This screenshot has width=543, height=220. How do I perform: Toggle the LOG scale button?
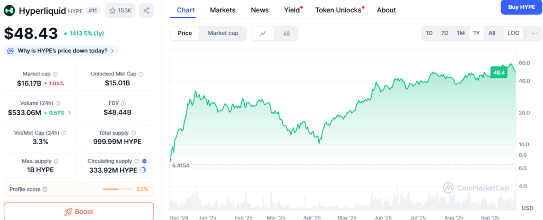(x=513, y=33)
